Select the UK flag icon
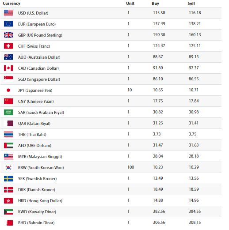Screen dimensions: 229x230 click(x=8, y=35)
